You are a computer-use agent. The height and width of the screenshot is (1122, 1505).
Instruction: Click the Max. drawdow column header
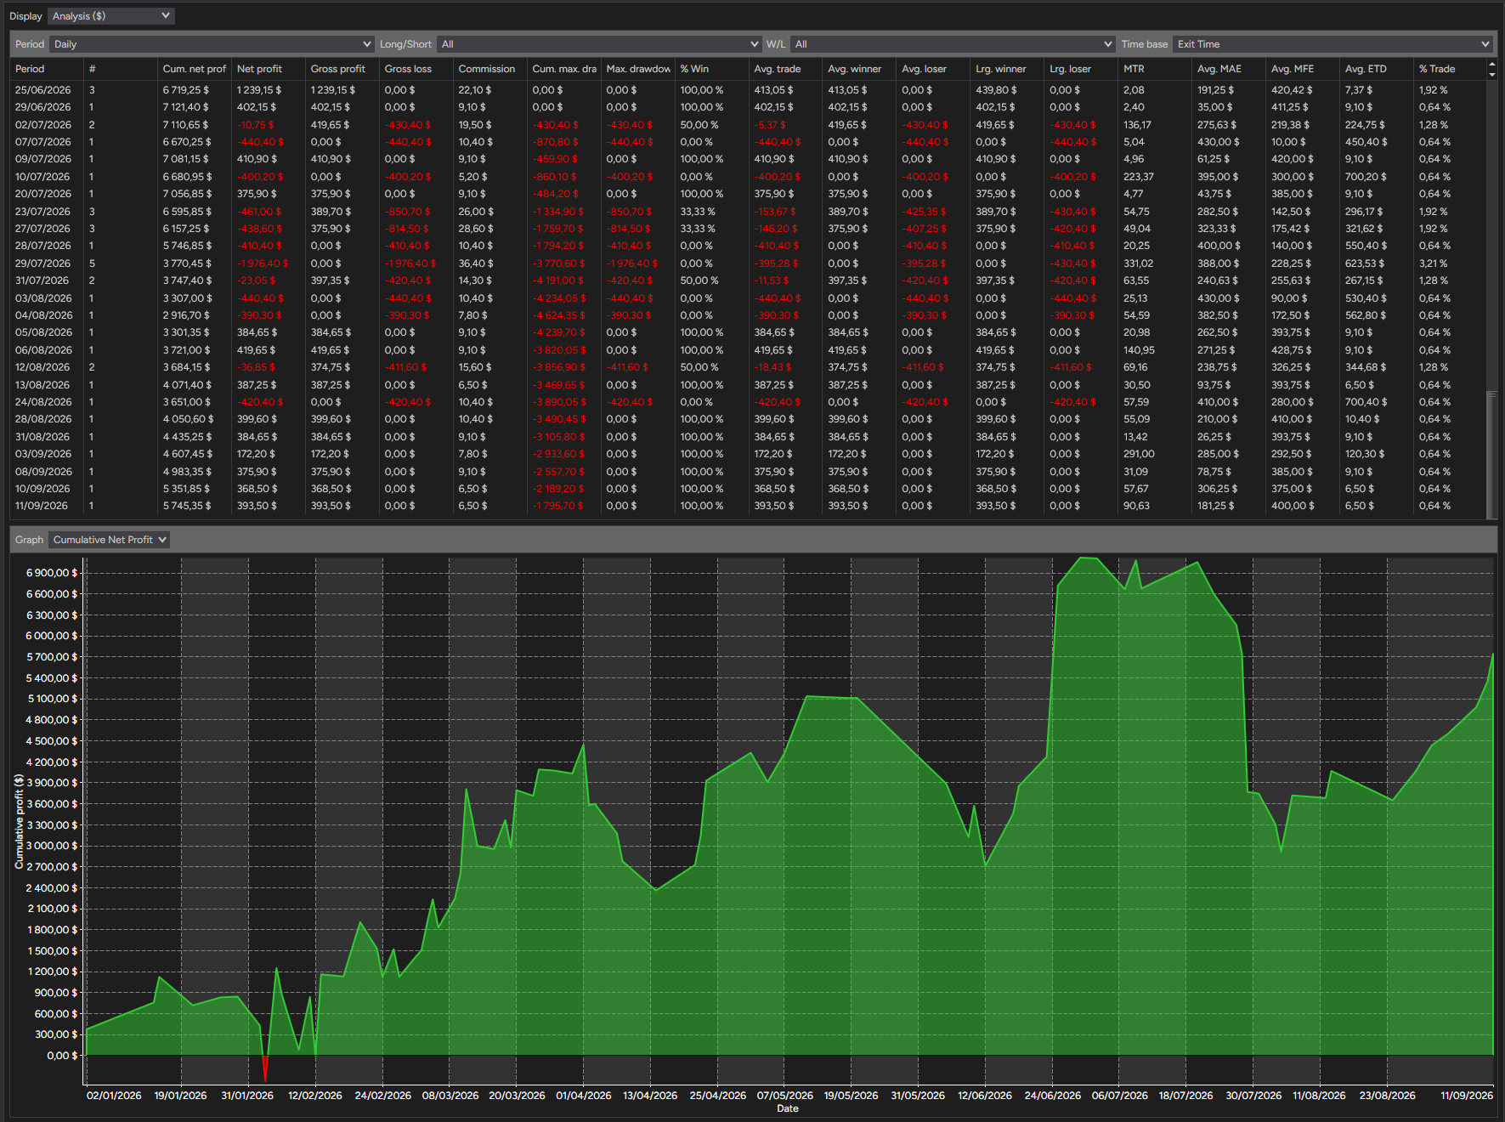pos(638,69)
